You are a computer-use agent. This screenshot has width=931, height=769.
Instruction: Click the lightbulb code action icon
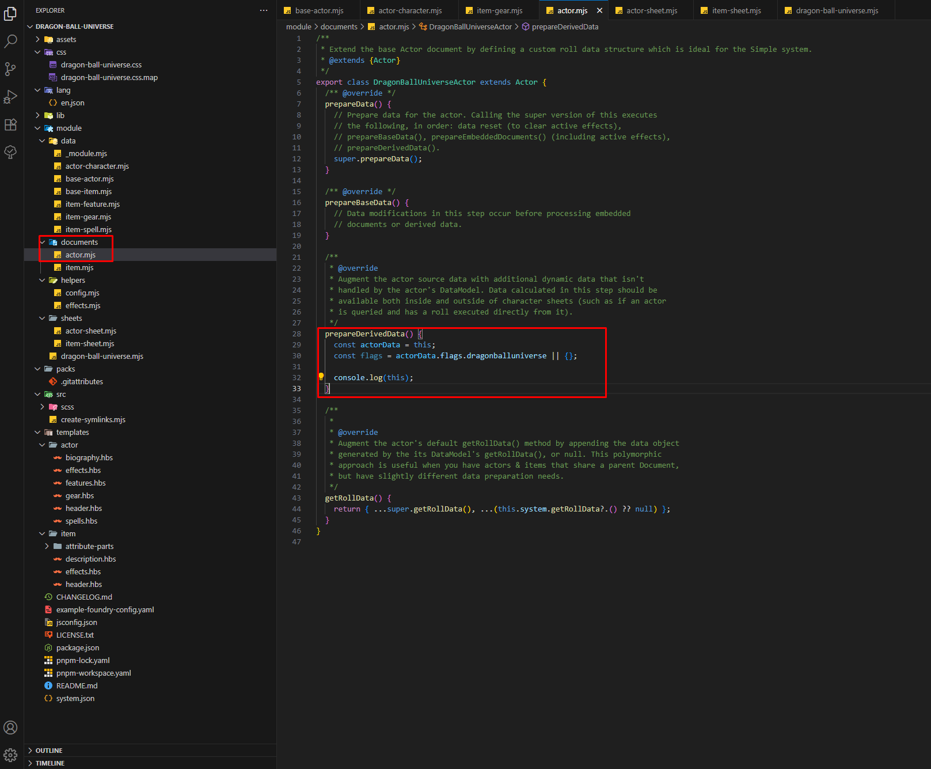pyautogui.click(x=321, y=377)
